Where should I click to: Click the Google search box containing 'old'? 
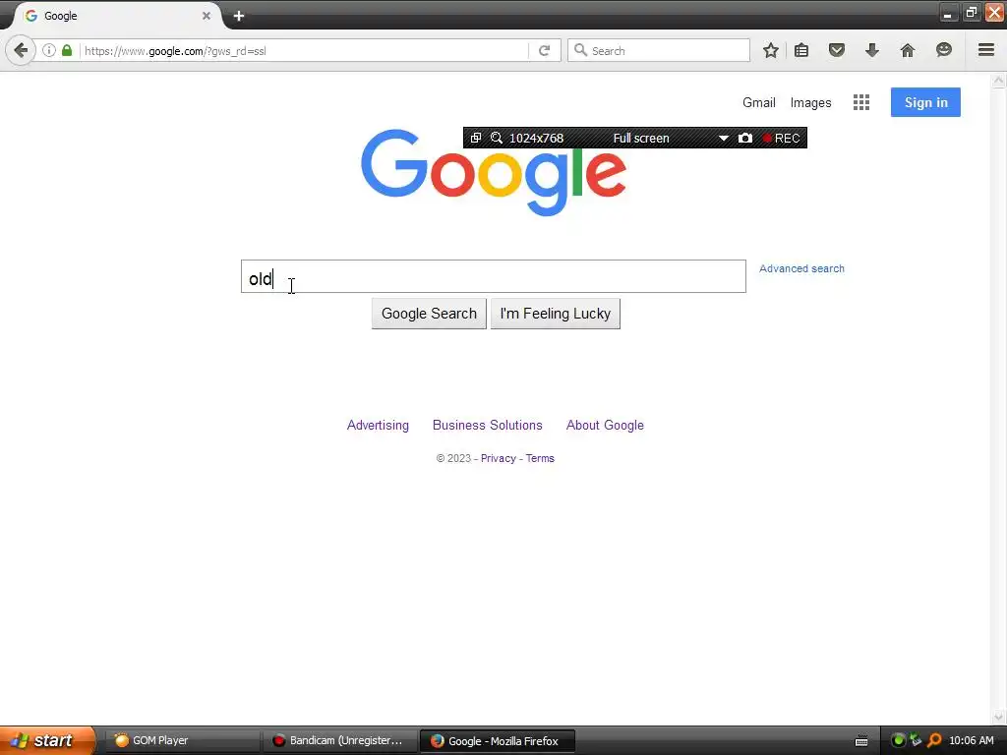pos(494,276)
